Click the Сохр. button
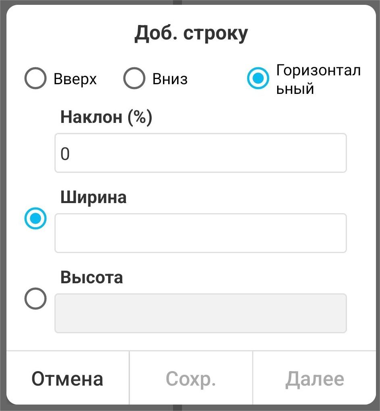Screen dimensions: 380x411 click(x=190, y=379)
